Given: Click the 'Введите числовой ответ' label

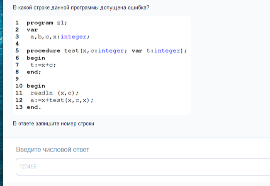Looking at the screenshot, I should 53,149.
